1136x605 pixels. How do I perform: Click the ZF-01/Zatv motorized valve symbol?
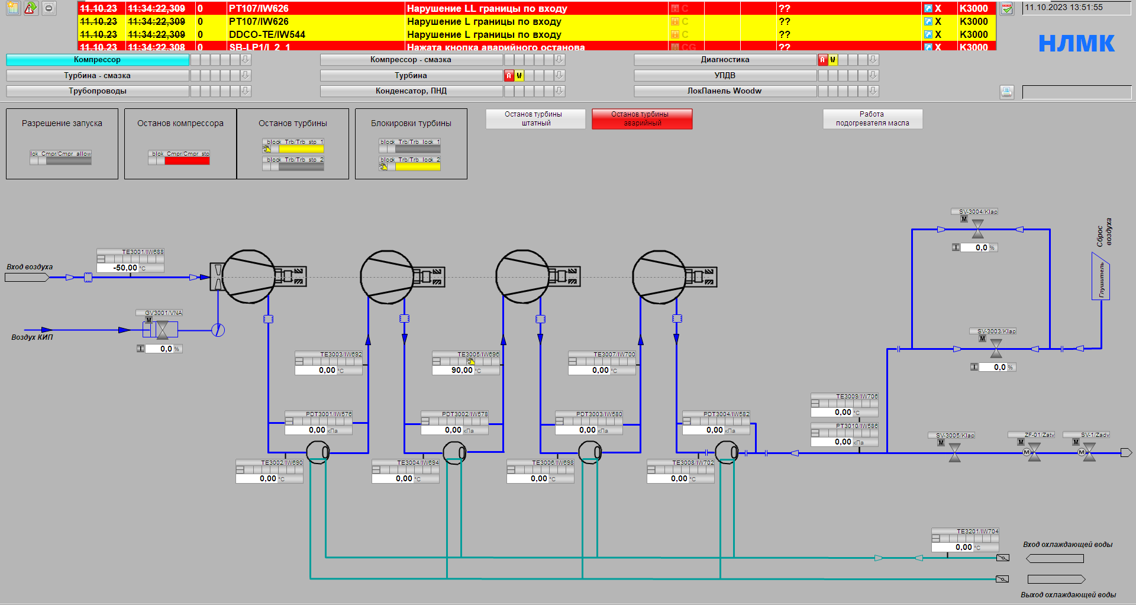[x=1032, y=453]
